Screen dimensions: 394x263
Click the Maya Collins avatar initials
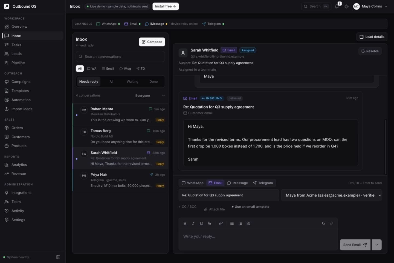[x=356, y=6]
